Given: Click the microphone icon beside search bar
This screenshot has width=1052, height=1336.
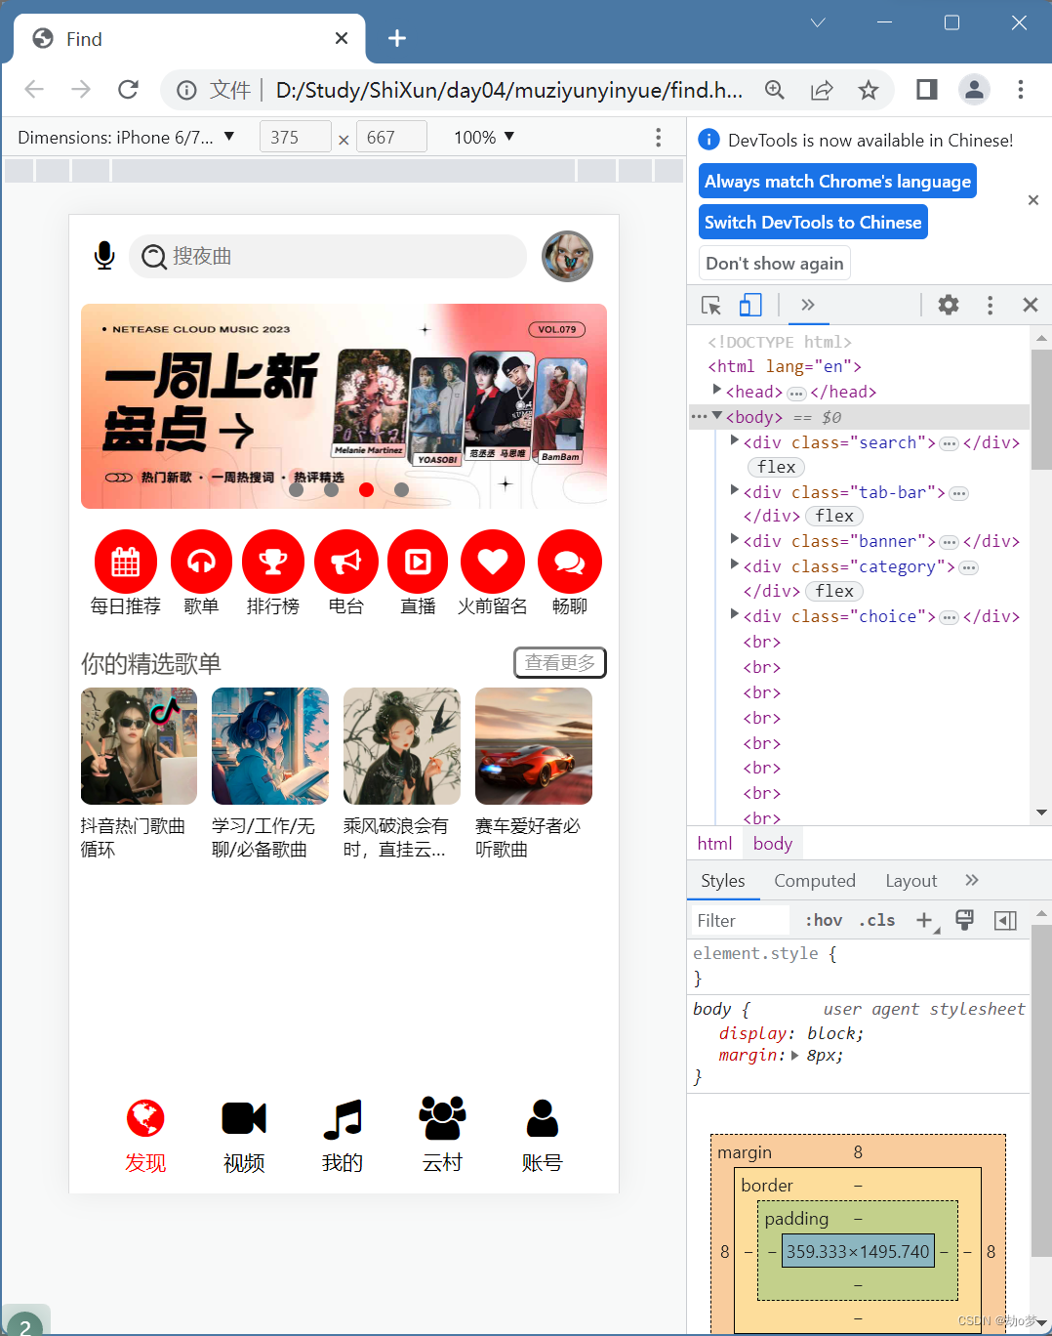Looking at the screenshot, I should coord(104,256).
